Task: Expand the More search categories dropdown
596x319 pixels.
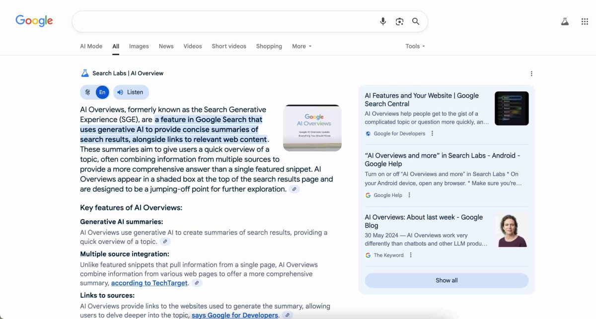Action: pos(302,46)
